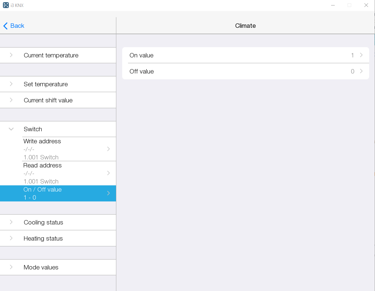
Task: Click the arrow beside Read address
Action: pos(108,173)
